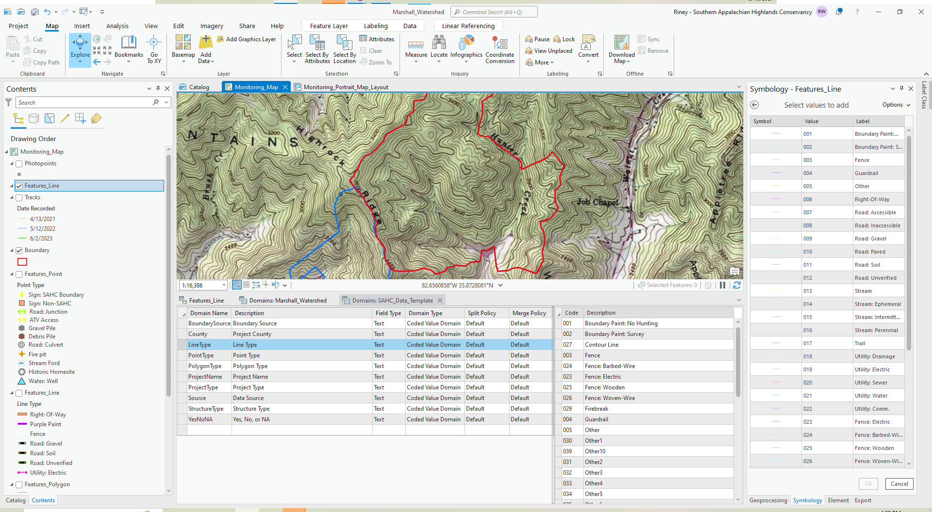Screen dimensions: 932x512
Task: Collapse the Features_Point layer legend
Action: [12, 274]
